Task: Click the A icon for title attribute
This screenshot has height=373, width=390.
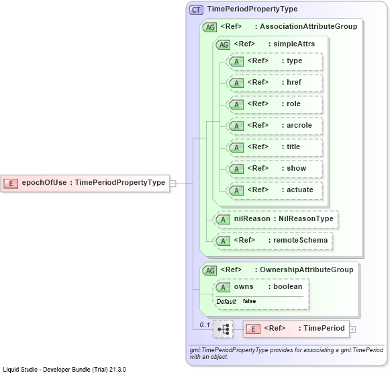Action: click(x=236, y=148)
